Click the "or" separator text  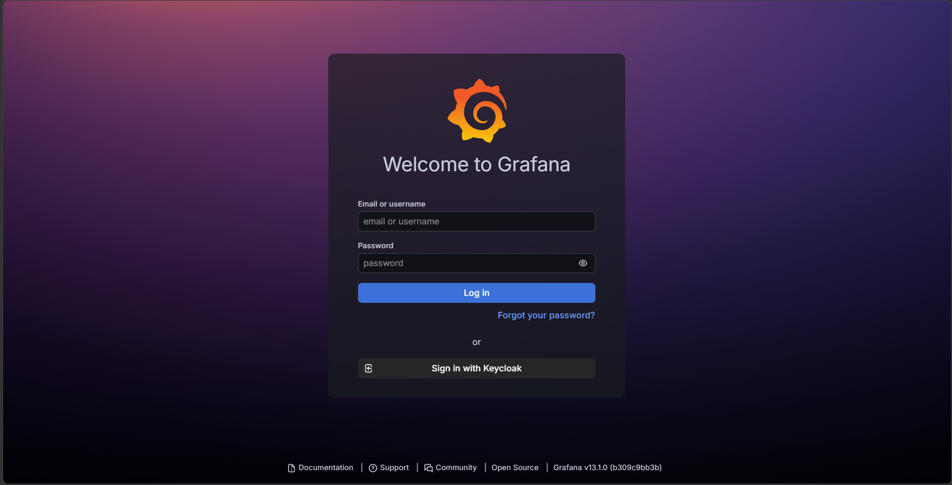(x=477, y=342)
